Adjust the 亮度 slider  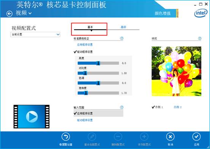pos(98,63)
